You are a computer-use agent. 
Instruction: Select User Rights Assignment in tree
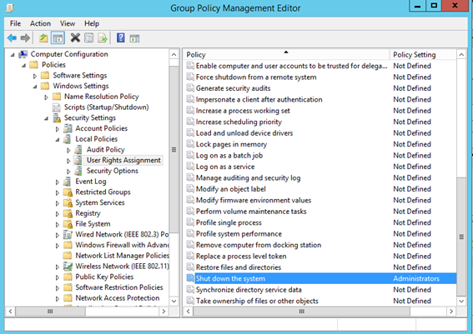pos(123,160)
